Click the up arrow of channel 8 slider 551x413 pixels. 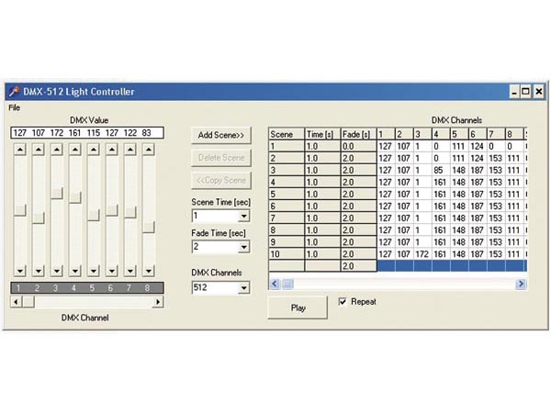(149, 150)
